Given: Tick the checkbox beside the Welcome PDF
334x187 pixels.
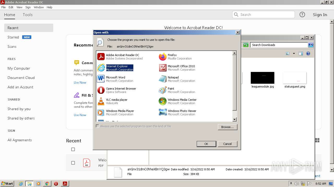Looking at the screenshot, I should point(73,163).
